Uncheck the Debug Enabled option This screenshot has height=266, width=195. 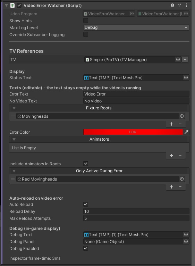click(86, 248)
